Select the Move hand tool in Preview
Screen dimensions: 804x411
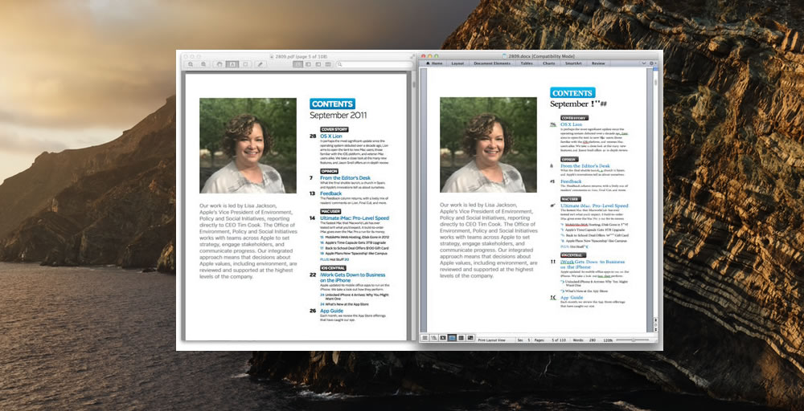(x=219, y=64)
